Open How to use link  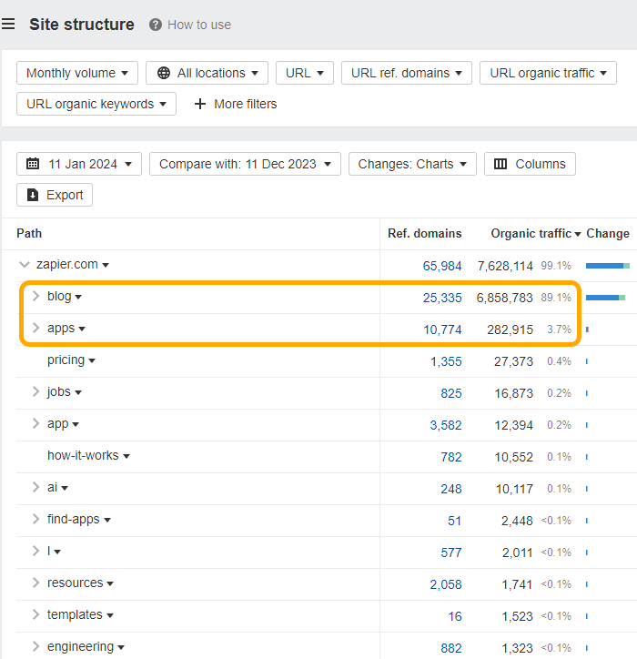tap(199, 25)
